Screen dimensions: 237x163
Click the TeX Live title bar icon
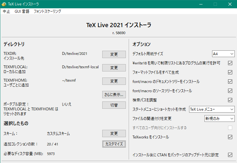click(4, 4)
